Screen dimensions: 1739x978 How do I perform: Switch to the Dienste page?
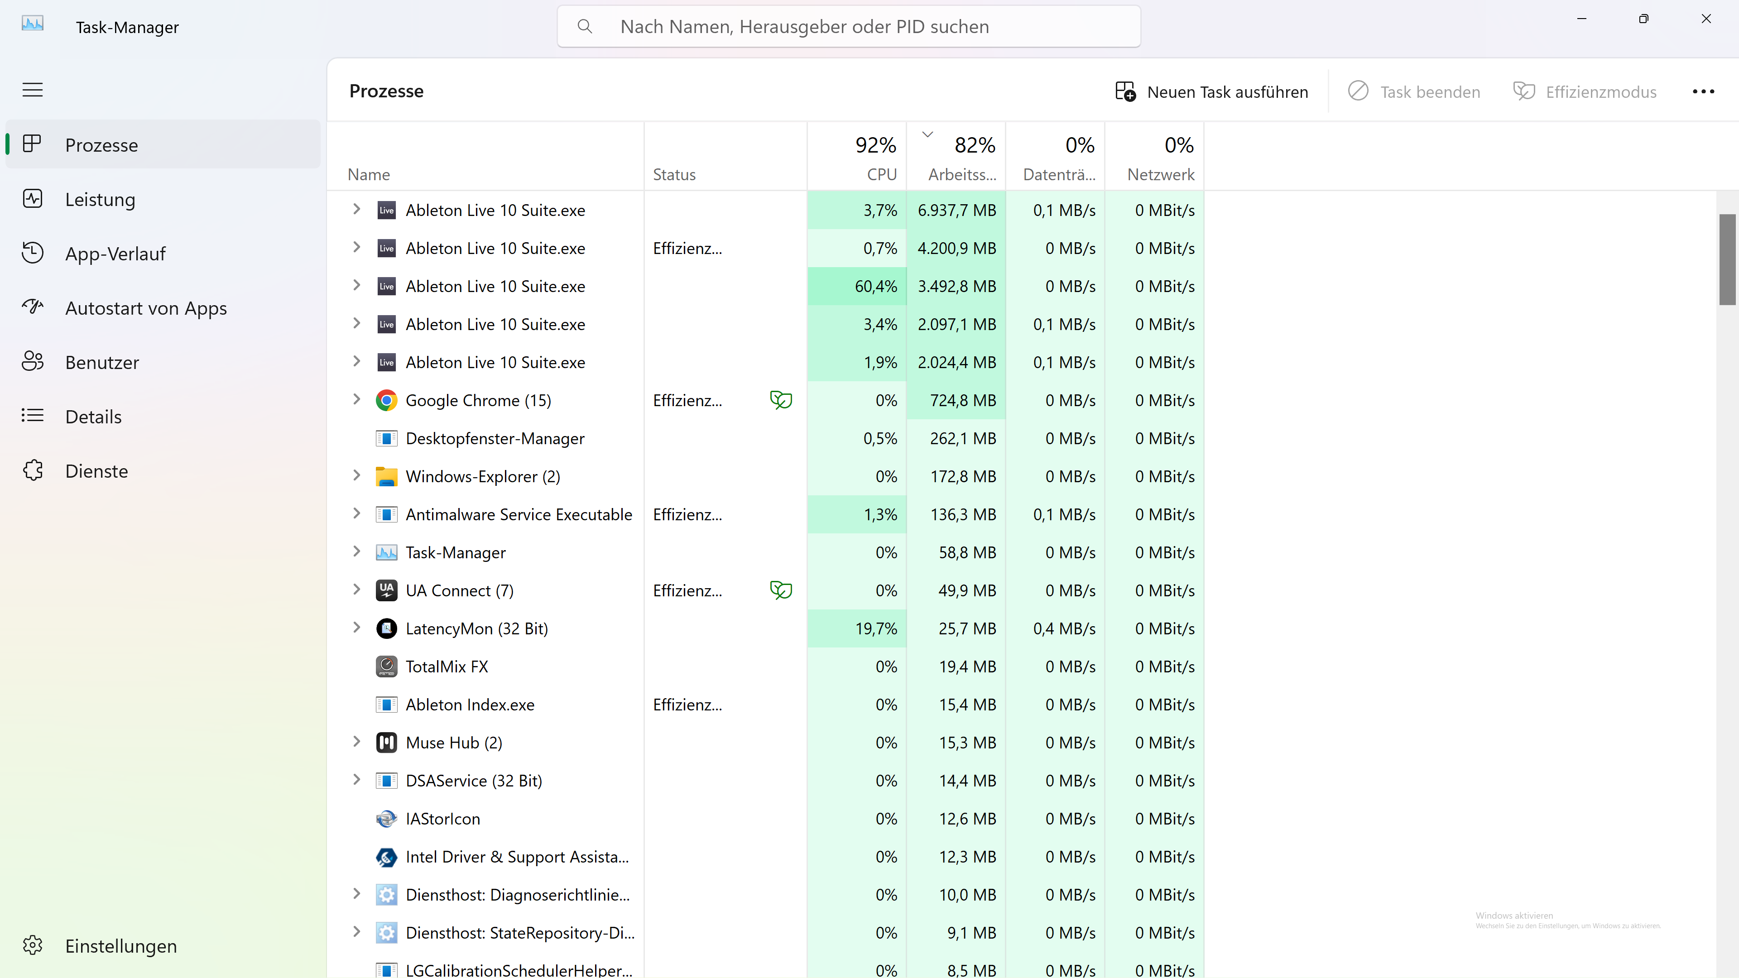click(163, 471)
